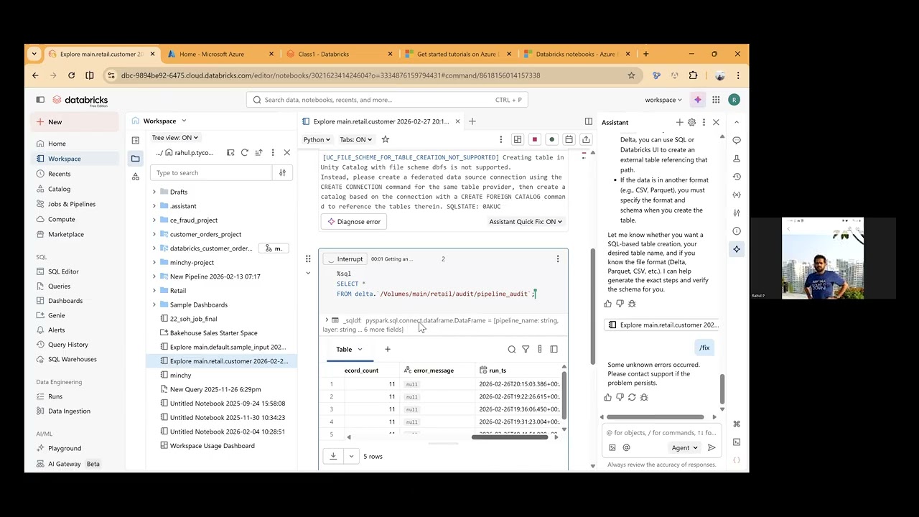Expand the Sample Dashboards folder

pyautogui.click(x=154, y=304)
